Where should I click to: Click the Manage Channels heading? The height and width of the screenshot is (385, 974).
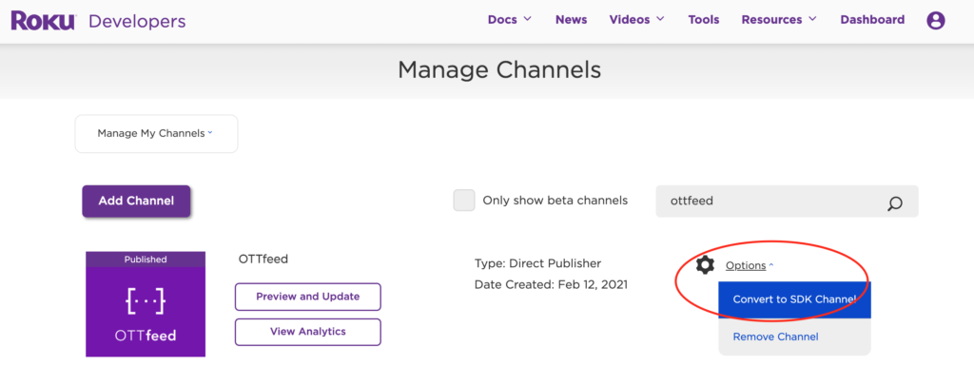pyautogui.click(x=499, y=69)
